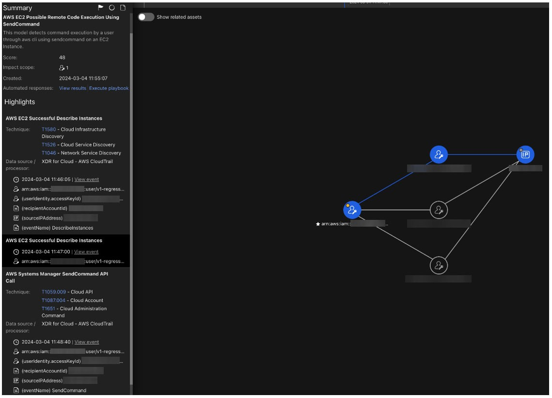Click the circular refresh icon beside Summary

point(112,8)
